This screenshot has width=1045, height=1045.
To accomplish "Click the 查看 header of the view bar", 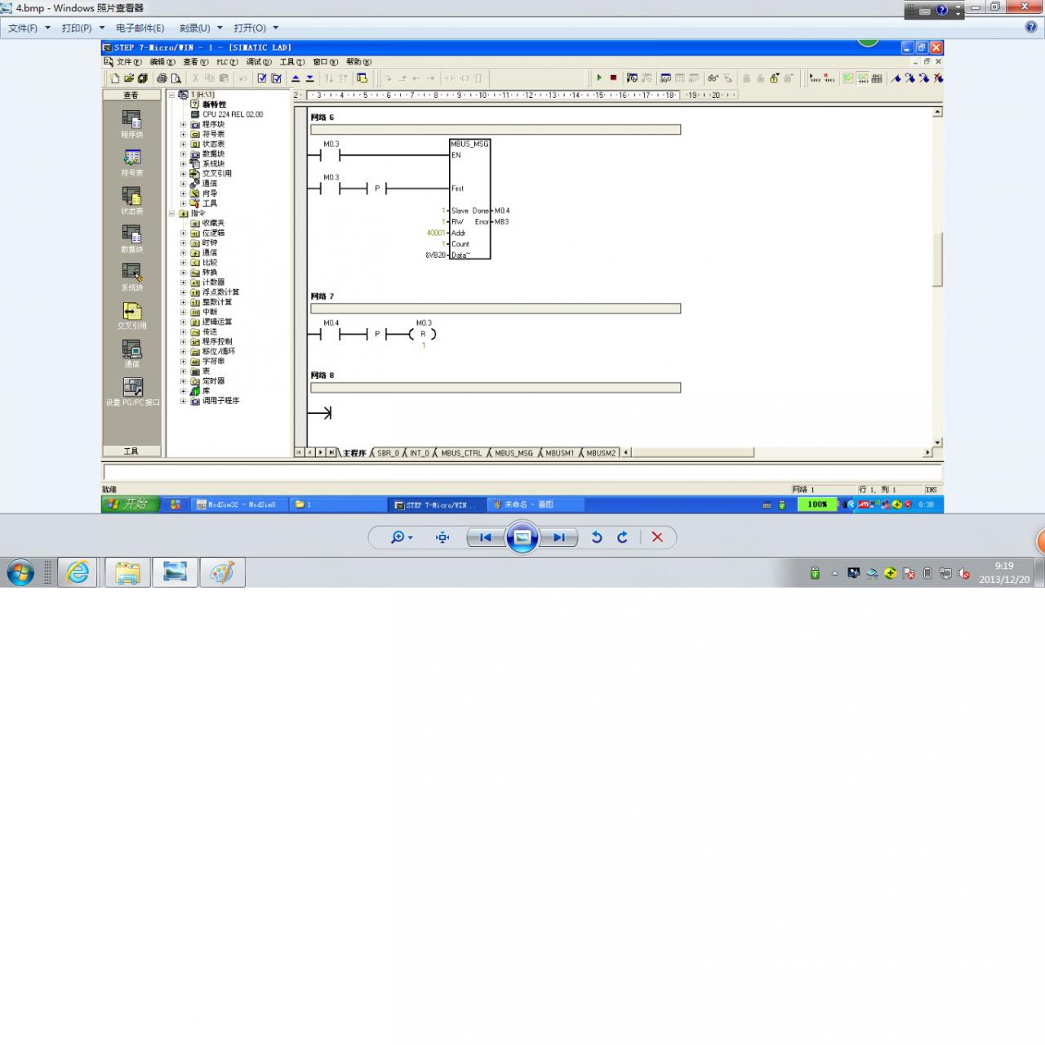I will 131,96.
